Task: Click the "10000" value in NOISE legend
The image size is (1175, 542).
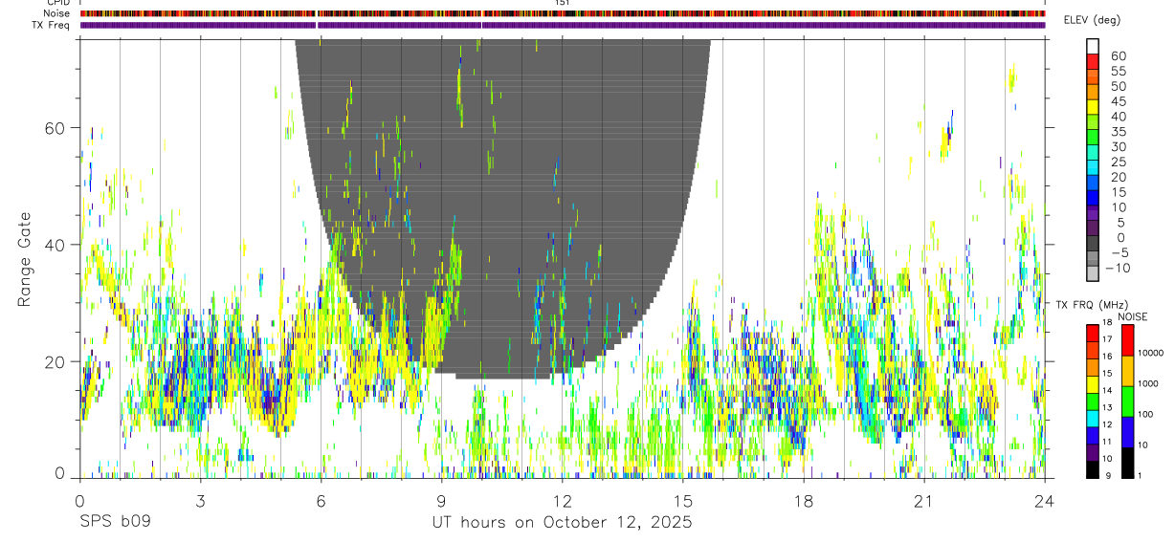Action: point(1150,353)
